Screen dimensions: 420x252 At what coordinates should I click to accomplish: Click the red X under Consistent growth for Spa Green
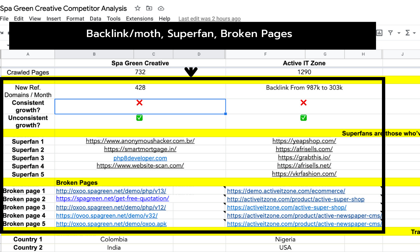click(x=139, y=103)
